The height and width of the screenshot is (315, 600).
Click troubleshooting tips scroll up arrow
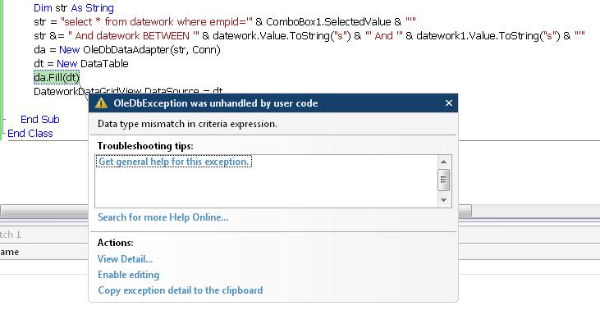(x=443, y=162)
